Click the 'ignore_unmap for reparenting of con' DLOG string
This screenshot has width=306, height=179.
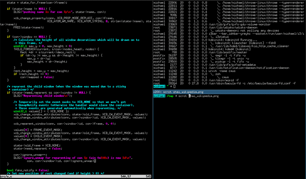(x=77, y=158)
